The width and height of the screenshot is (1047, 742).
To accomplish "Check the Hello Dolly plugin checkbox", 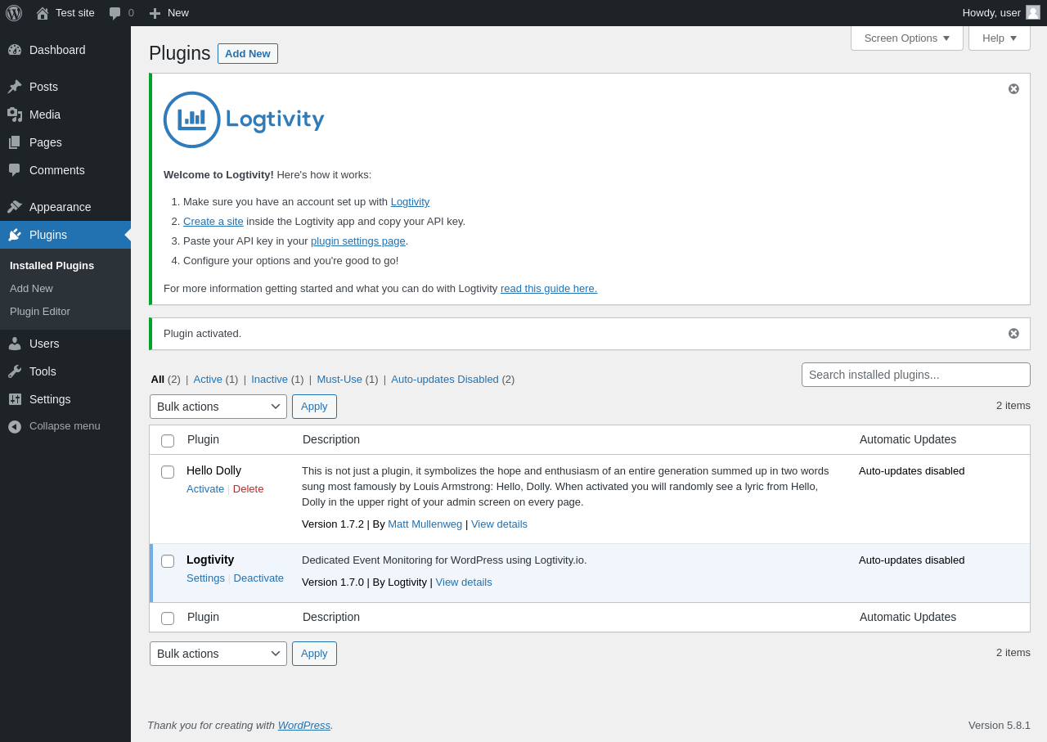I will tap(168, 471).
